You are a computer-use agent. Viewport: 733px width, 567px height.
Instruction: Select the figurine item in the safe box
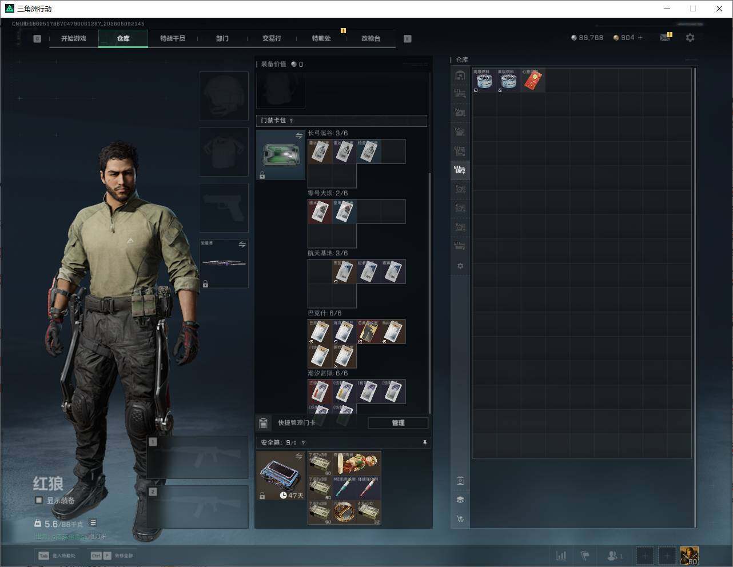point(357,464)
